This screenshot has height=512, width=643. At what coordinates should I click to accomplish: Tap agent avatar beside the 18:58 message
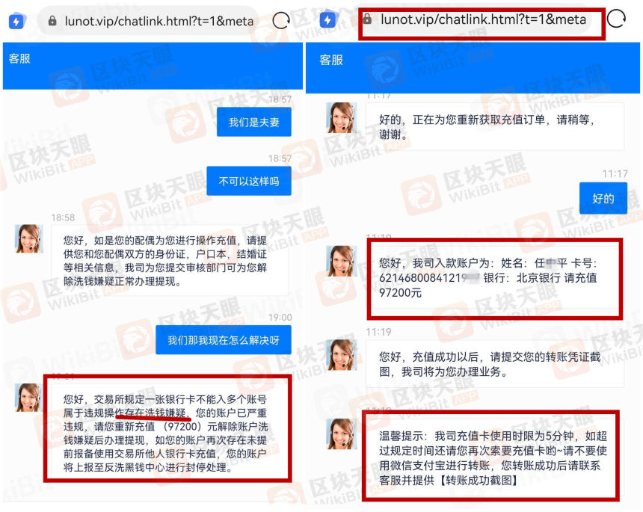pos(29,238)
